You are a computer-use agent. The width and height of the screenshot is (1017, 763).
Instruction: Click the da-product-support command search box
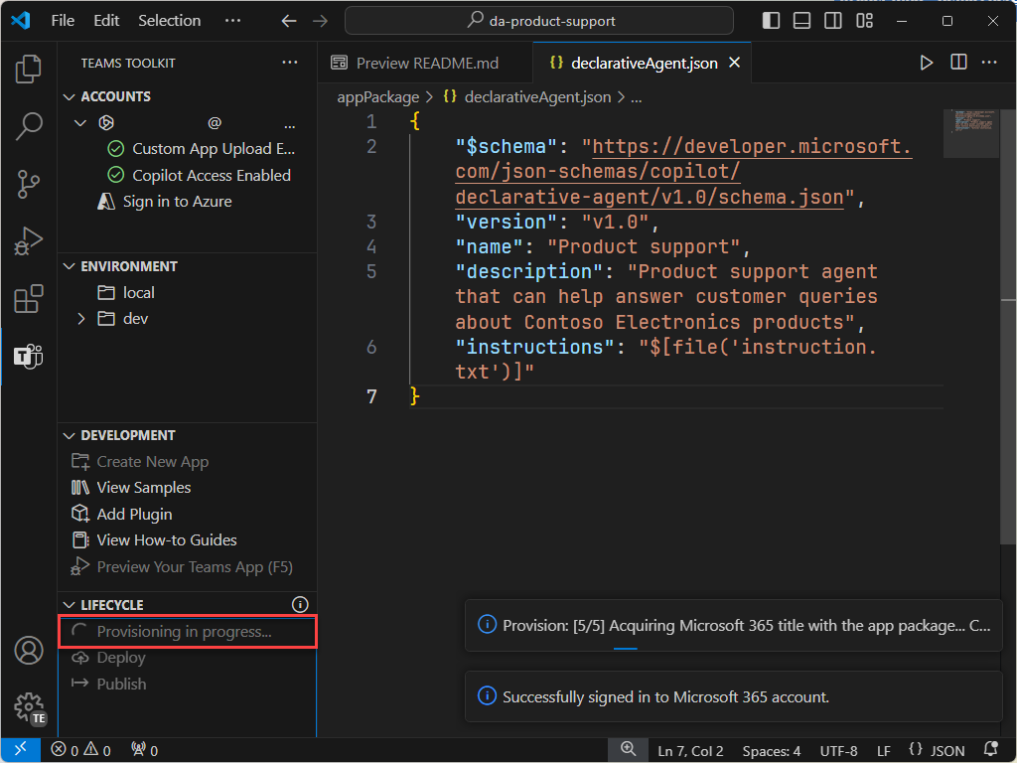[539, 21]
